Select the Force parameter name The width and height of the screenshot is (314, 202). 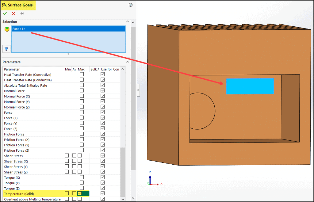(8, 113)
